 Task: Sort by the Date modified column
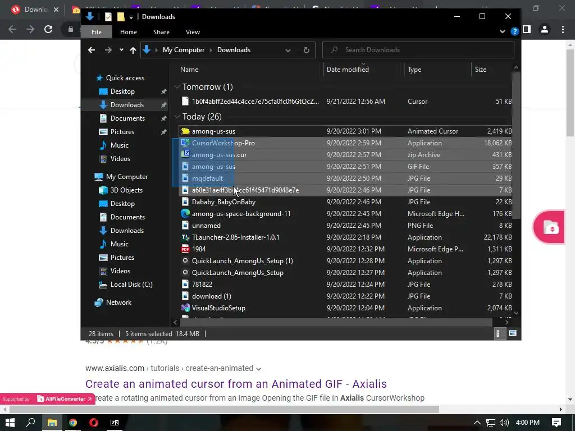pos(347,69)
